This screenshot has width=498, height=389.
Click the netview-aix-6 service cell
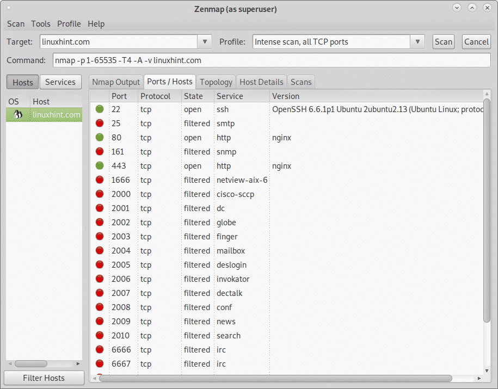coord(242,180)
